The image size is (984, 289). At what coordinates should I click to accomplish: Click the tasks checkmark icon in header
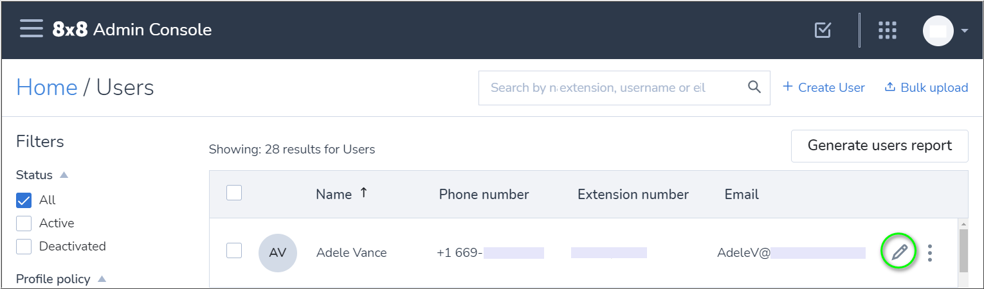pos(823,30)
